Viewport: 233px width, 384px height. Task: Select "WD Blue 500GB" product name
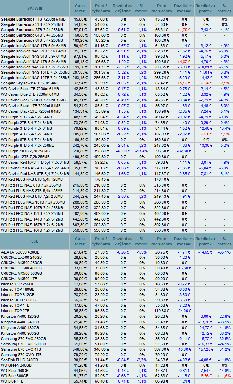coord(15,376)
